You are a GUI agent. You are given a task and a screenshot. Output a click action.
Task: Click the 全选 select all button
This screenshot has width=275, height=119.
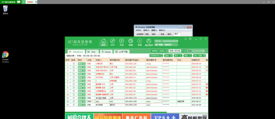coord(154,51)
